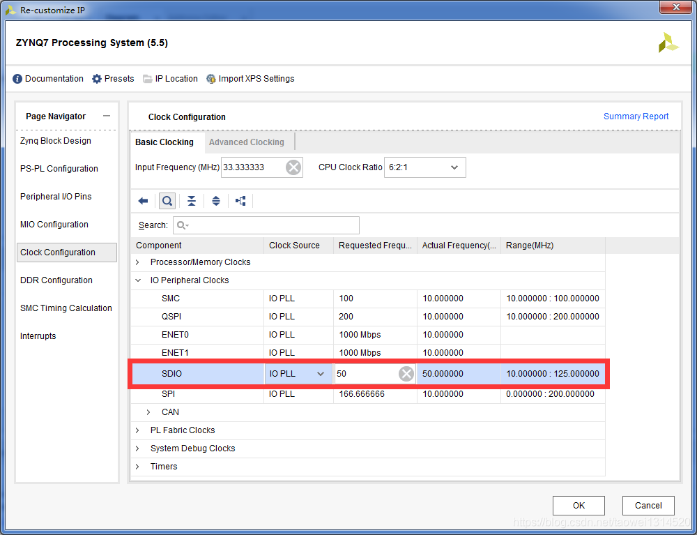The image size is (697, 535).
Task: Open Peripheral I/O Pins page
Action: pyautogui.click(x=56, y=197)
